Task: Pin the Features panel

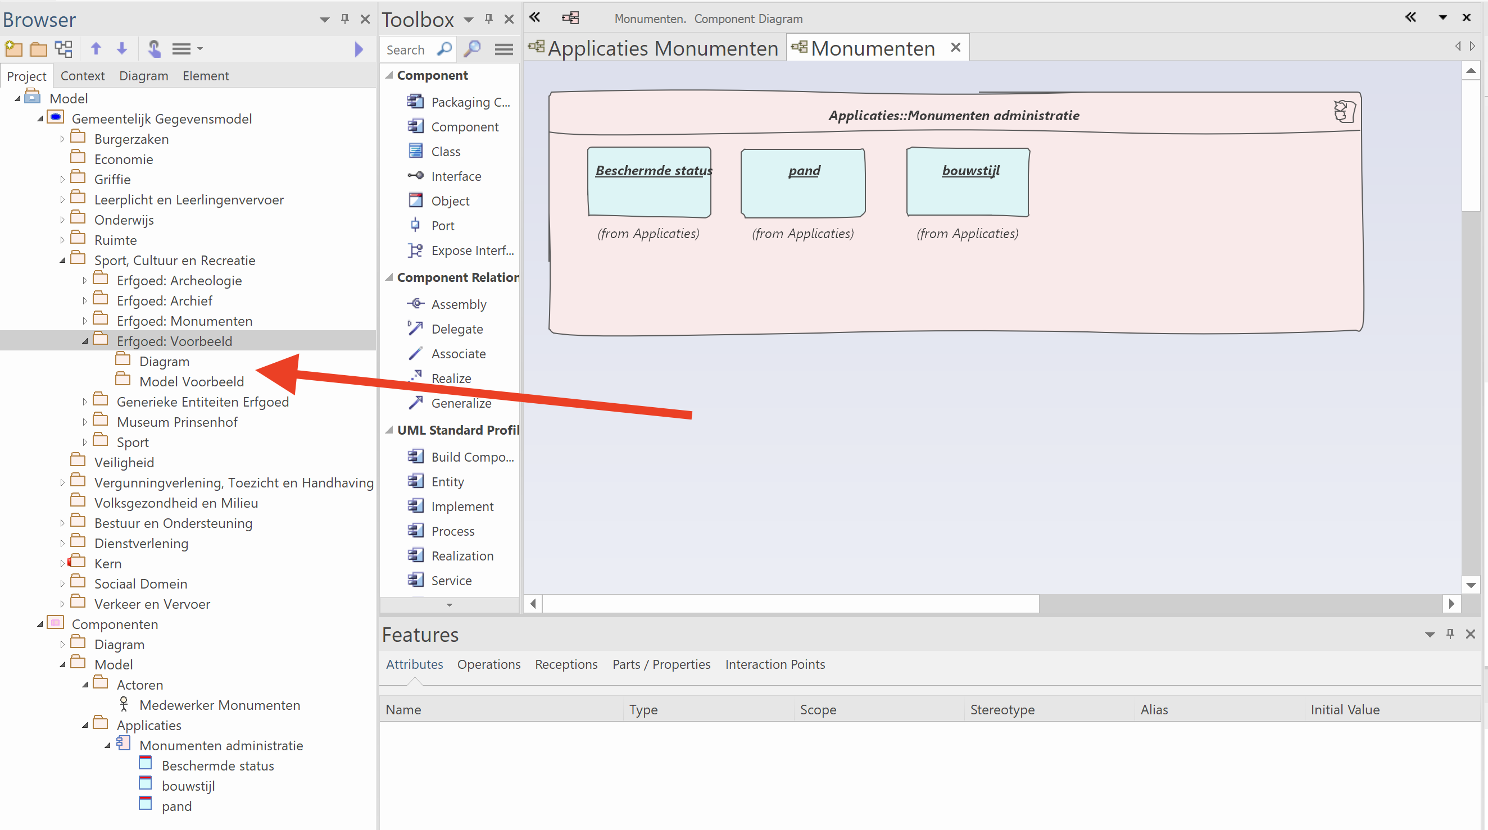Action: (1450, 634)
